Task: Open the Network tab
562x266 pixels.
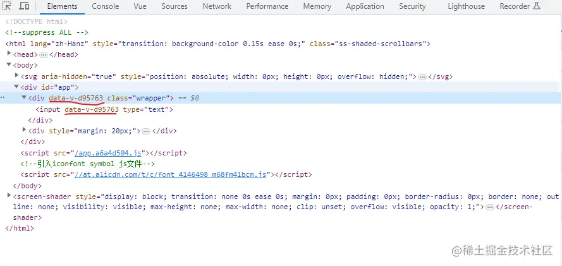Action: (217, 6)
